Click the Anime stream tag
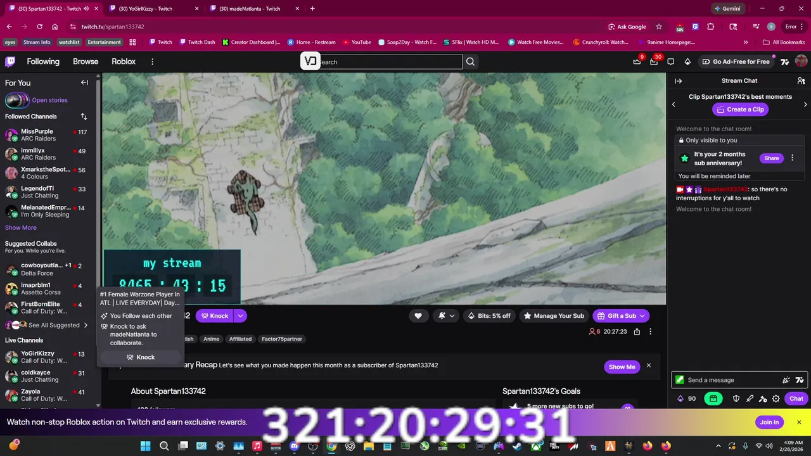This screenshot has height=456, width=811. (211, 339)
